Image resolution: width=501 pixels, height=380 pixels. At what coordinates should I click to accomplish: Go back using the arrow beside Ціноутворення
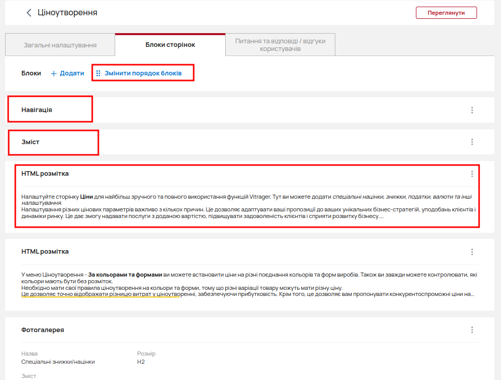coord(29,13)
